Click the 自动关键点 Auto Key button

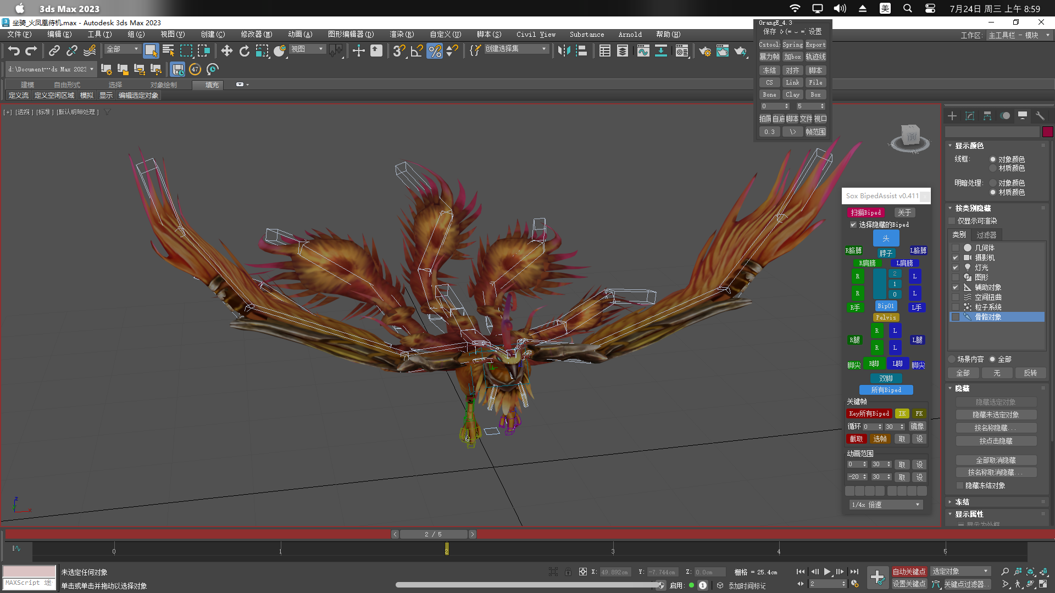[x=909, y=572]
